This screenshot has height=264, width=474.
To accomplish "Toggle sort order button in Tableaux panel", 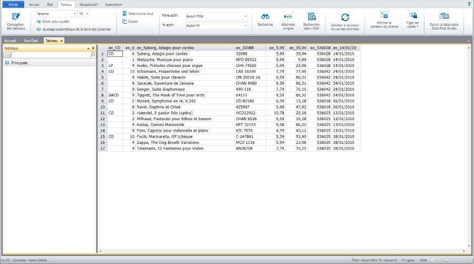I will [x=7, y=54].
